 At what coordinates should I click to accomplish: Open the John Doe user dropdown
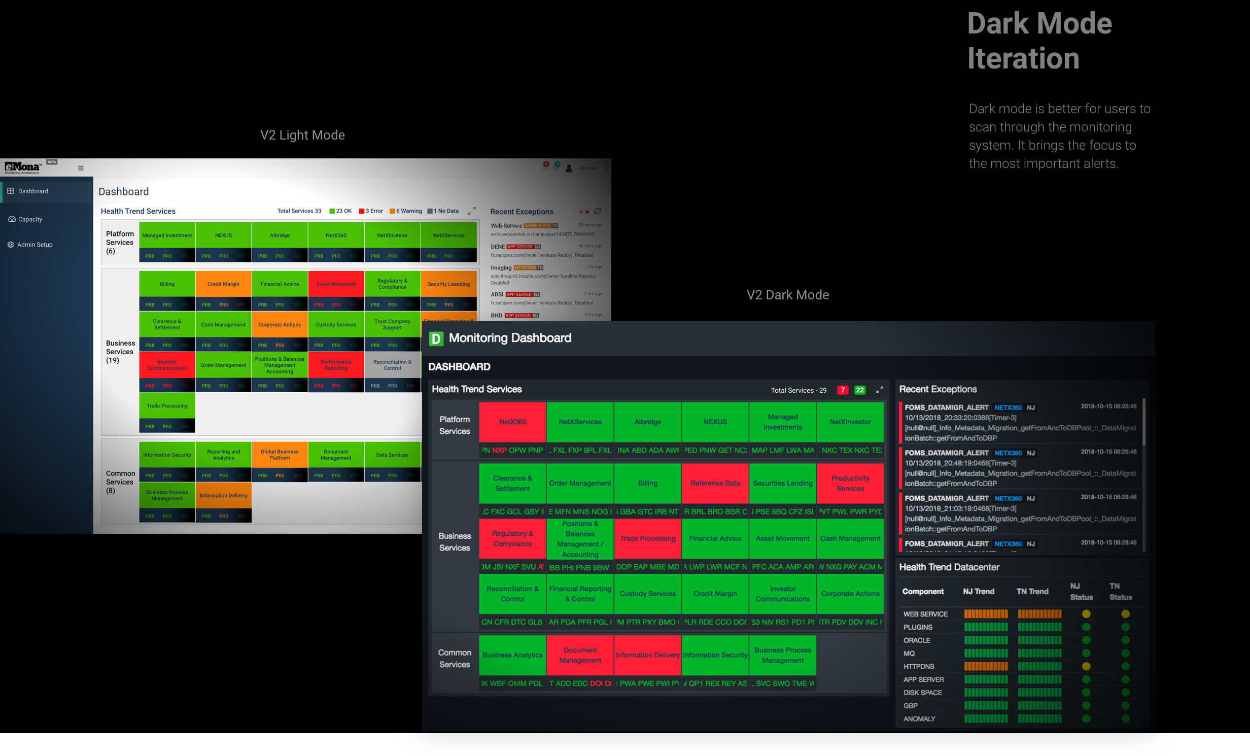coord(588,168)
